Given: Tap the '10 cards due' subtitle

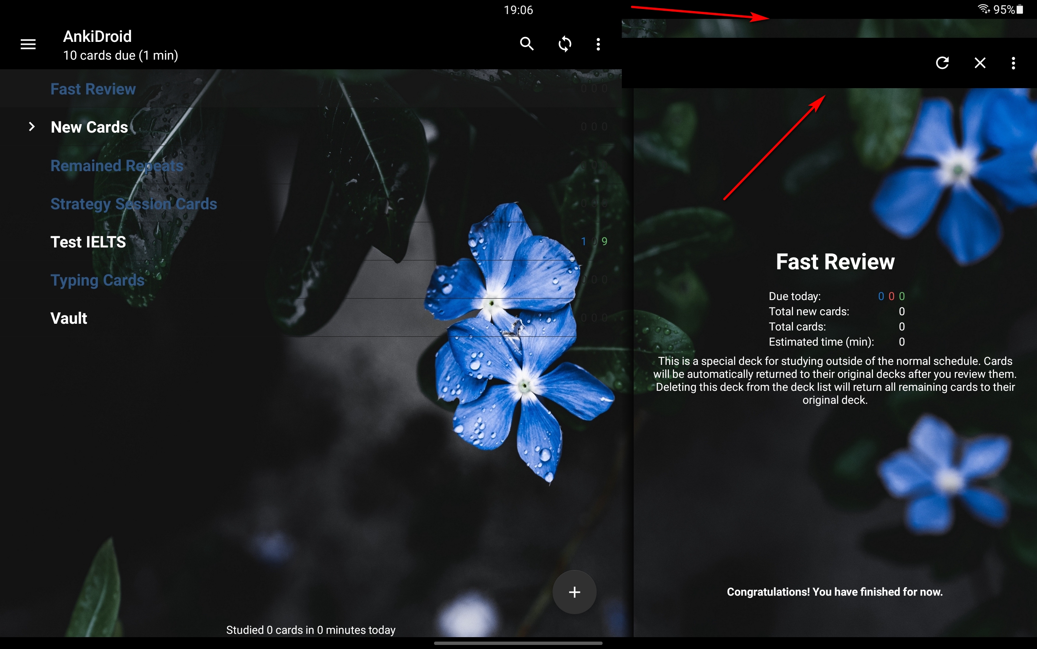Looking at the screenshot, I should coord(121,55).
